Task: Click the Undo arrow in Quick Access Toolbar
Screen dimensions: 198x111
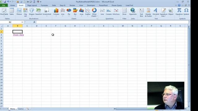Action: pyautogui.click(x=8, y=2)
